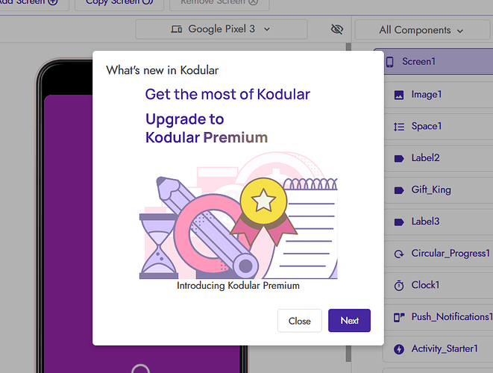
Task: Click the Introducing Kodular Premium caption
Action: point(238,286)
